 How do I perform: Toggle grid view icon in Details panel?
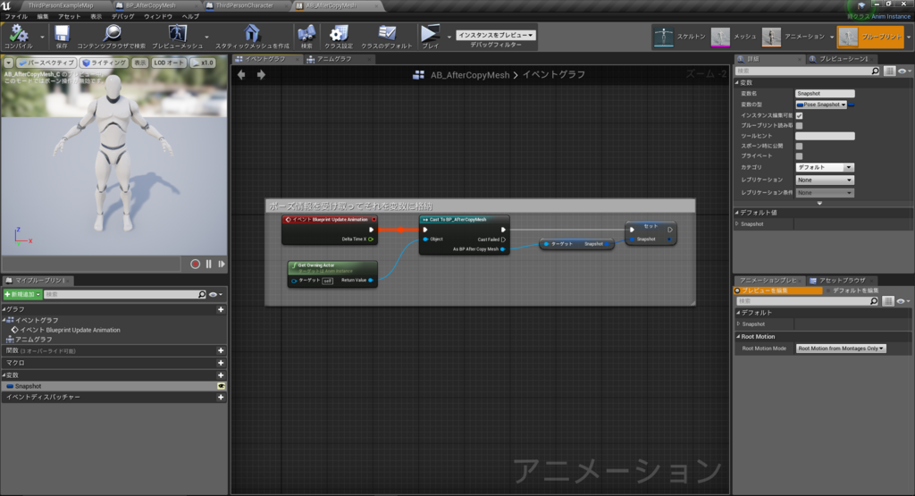point(889,71)
